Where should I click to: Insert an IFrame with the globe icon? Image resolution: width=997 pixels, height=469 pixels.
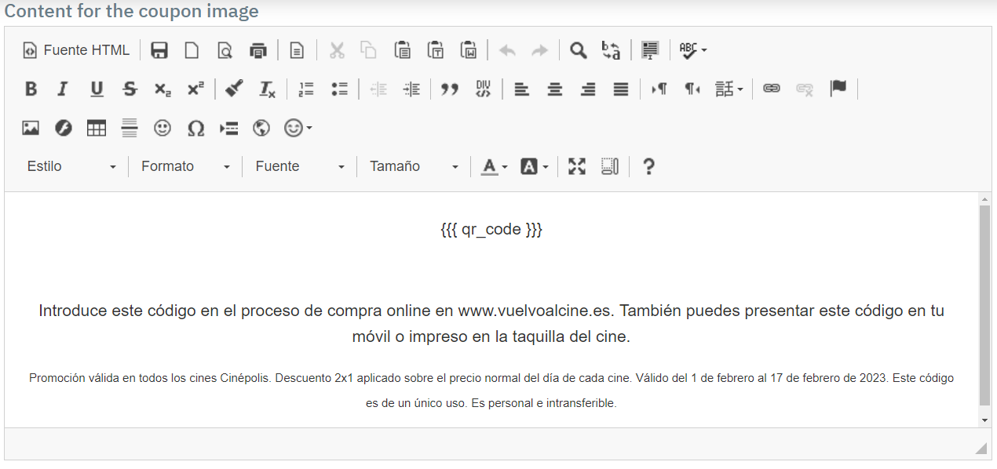pyautogui.click(x=261, y=128)
